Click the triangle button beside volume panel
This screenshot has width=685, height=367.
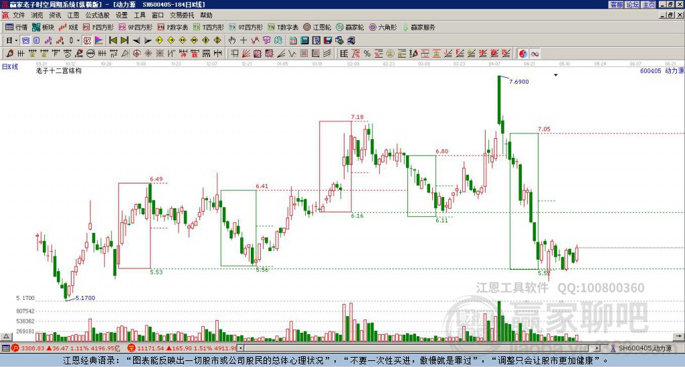pos(5,336)
